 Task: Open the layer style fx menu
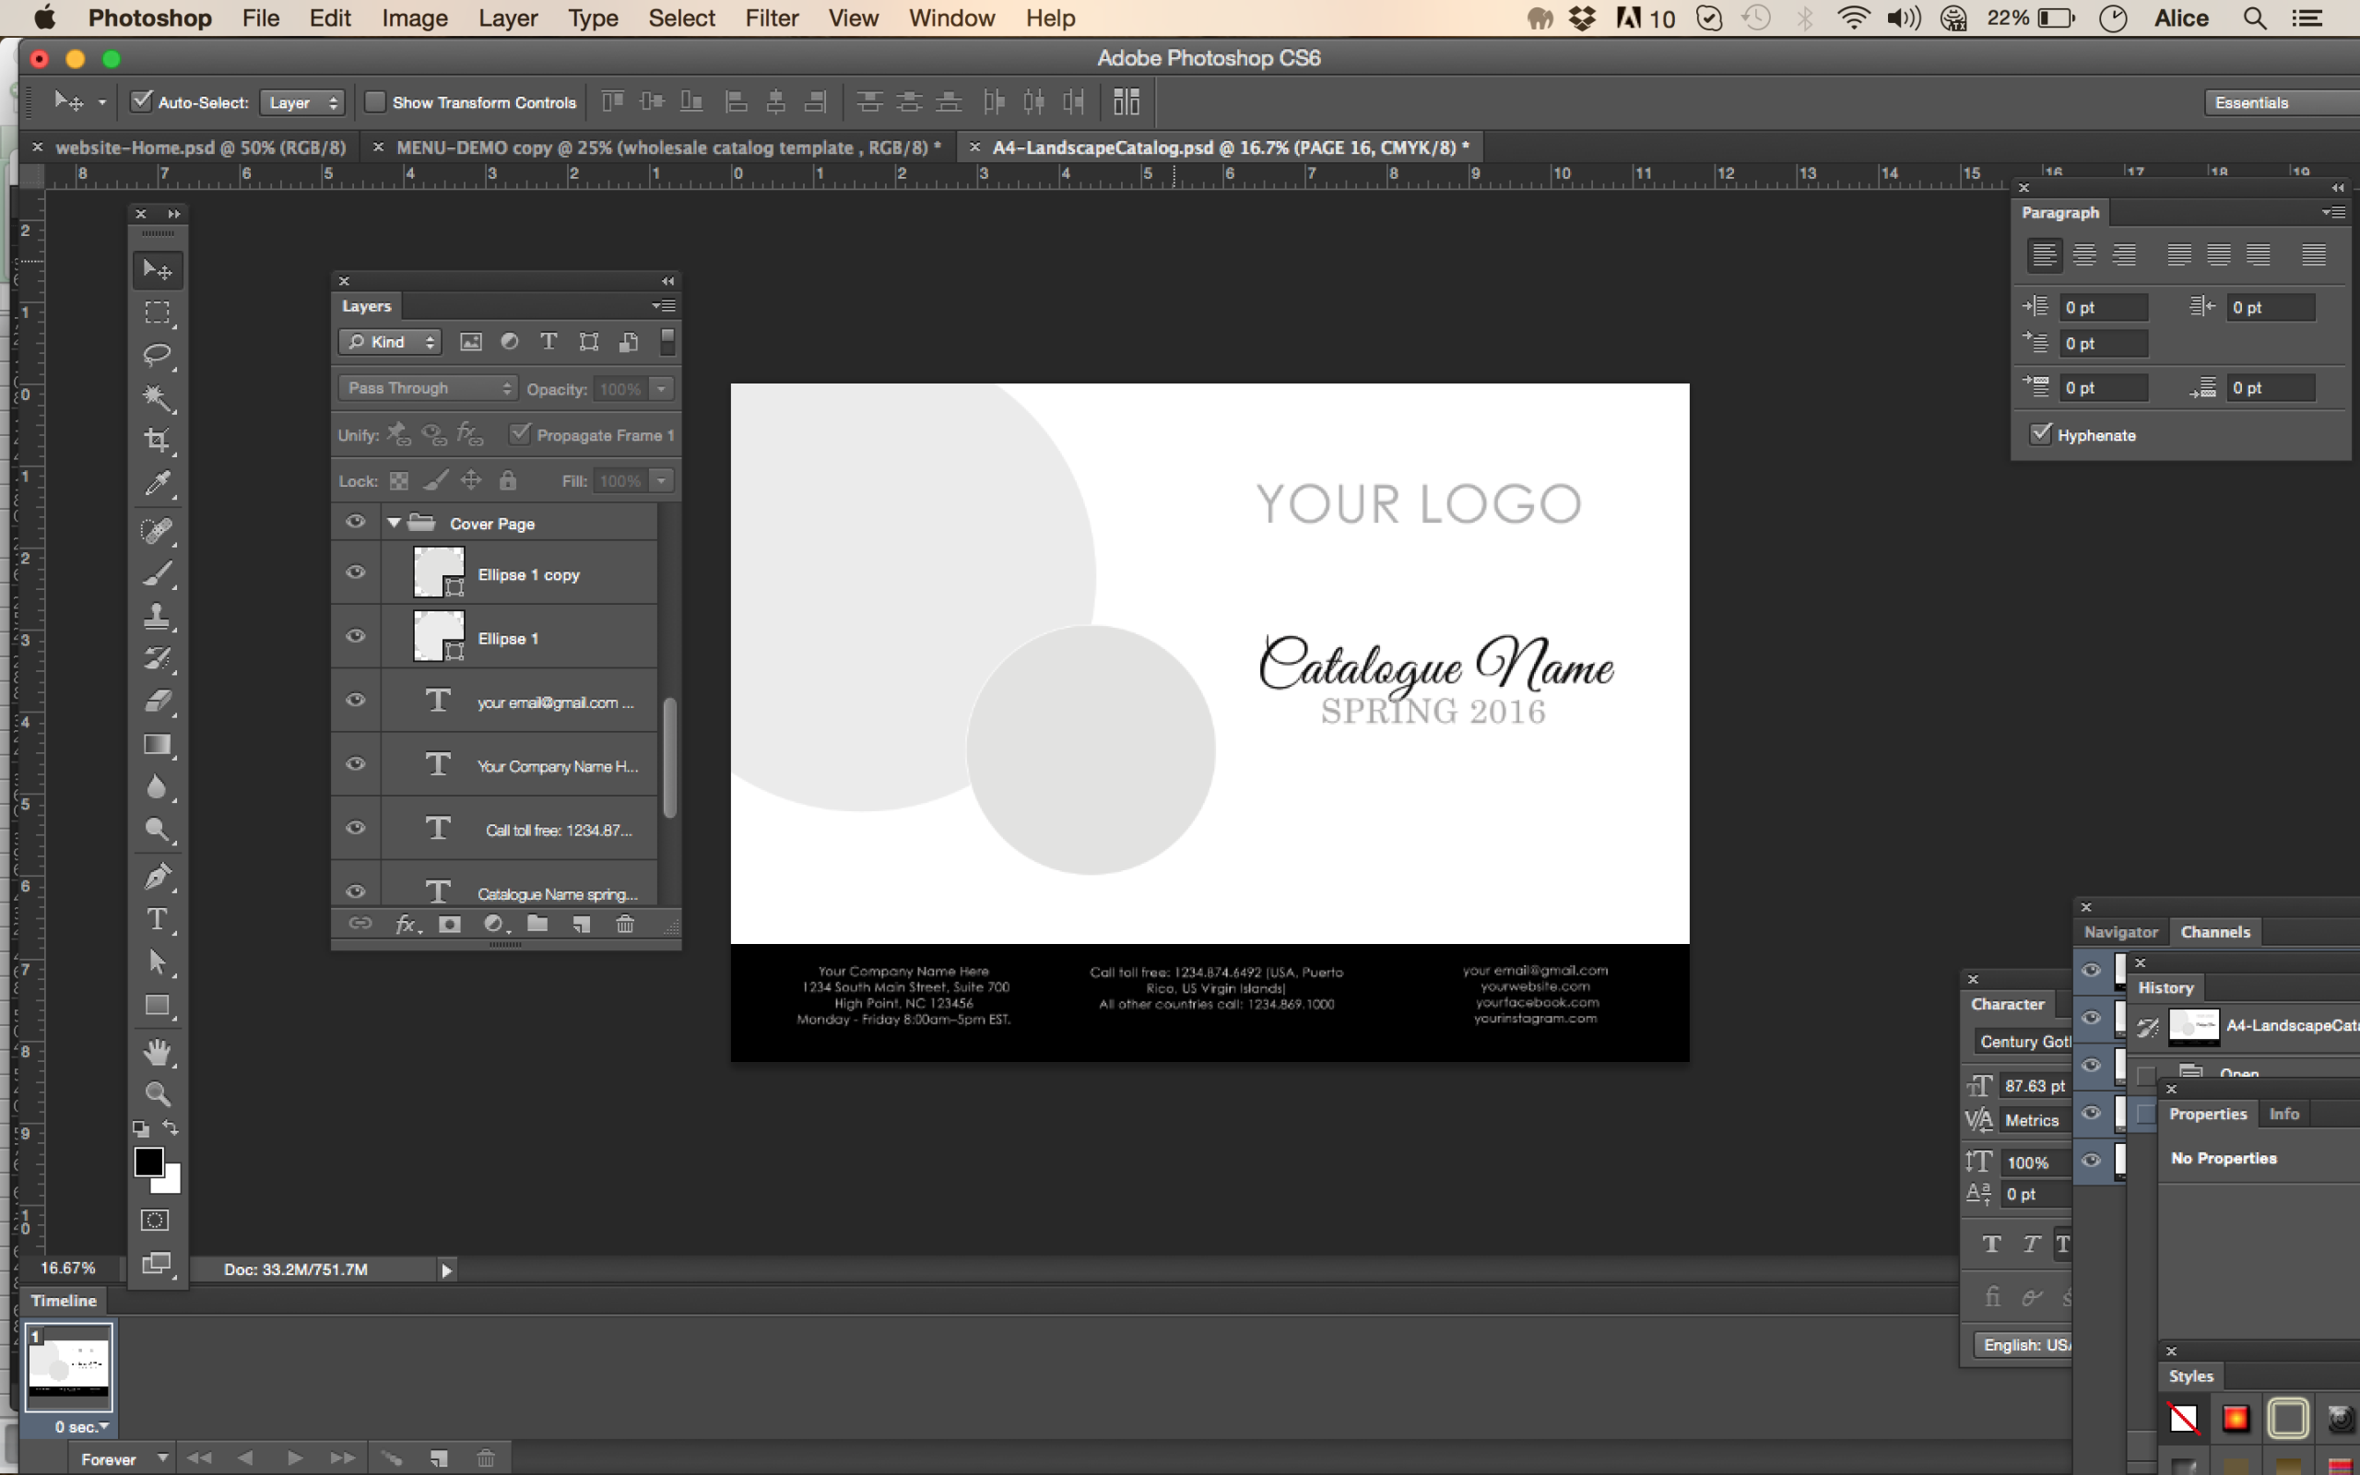point(407,924)
